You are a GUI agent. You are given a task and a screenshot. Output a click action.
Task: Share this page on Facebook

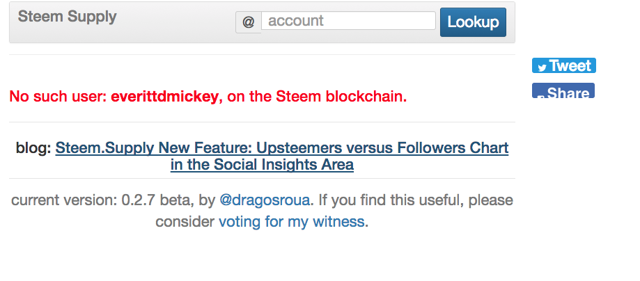[563, 90]
